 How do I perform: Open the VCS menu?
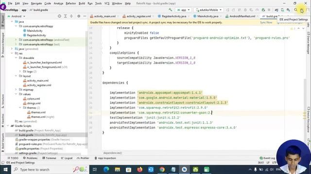pyautogui.click(x=107, y=3)
